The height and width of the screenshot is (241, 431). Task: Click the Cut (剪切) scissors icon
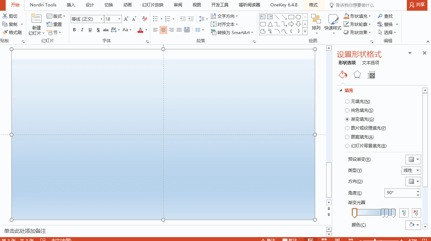tap(5, 16)
